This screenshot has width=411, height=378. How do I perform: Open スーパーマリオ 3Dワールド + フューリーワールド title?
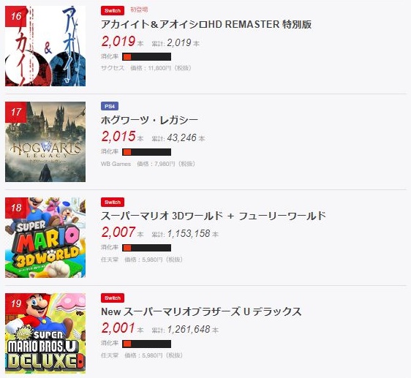[214, 216]
